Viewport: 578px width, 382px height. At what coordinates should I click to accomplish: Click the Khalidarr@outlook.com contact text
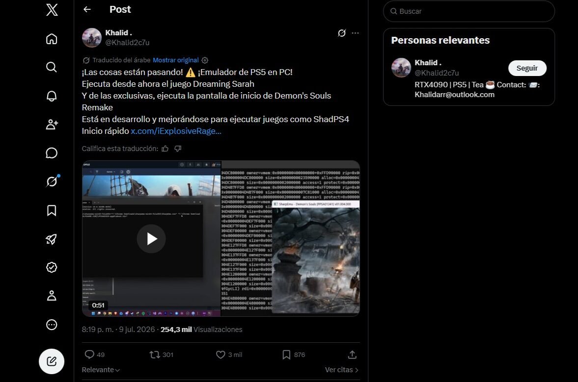pyautogui.click(x=455, y=95)
